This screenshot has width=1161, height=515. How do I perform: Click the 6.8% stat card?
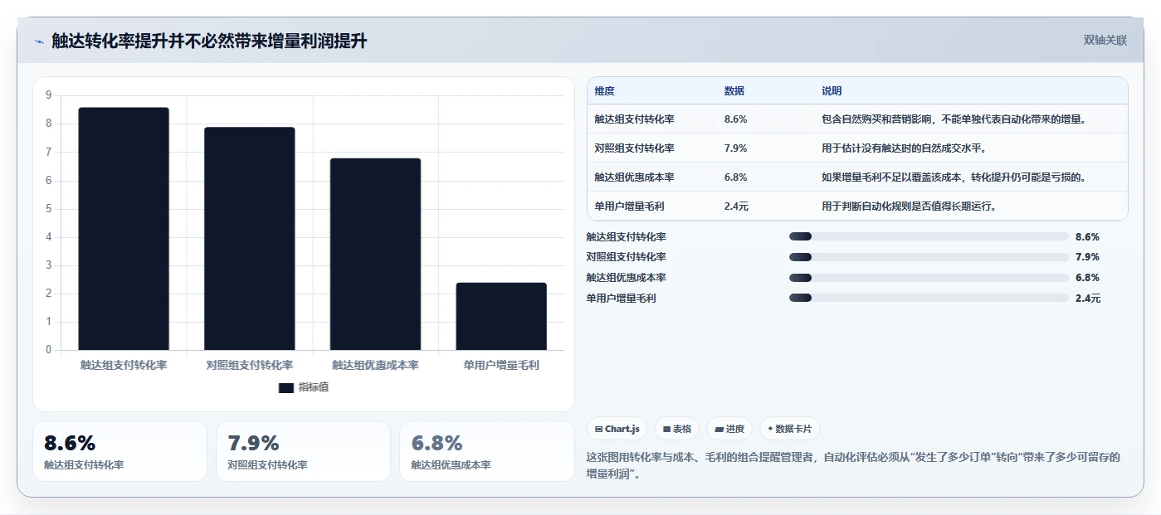[x=486, y=451]
